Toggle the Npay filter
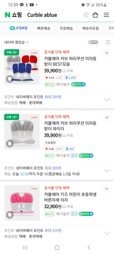Image resolution: width=114 pixels, height=254 pixels. (x=93, y=42)
